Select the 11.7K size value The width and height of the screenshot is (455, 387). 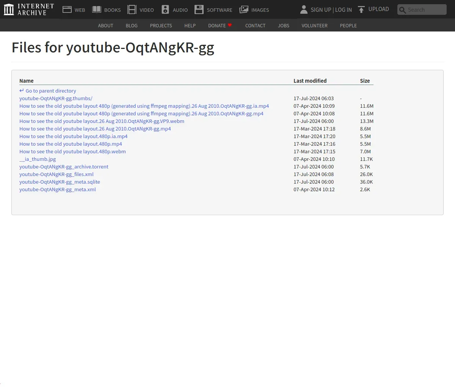point(366,159)
